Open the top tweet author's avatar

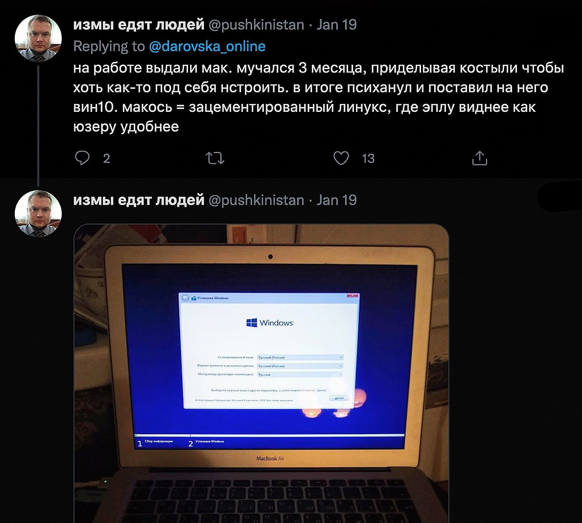38,38
